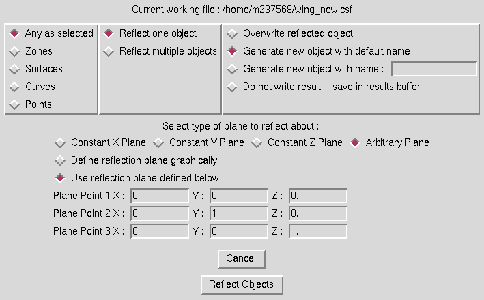Pick the Points object type
Screen dimensions: 484x300
[x=14, y=104]
